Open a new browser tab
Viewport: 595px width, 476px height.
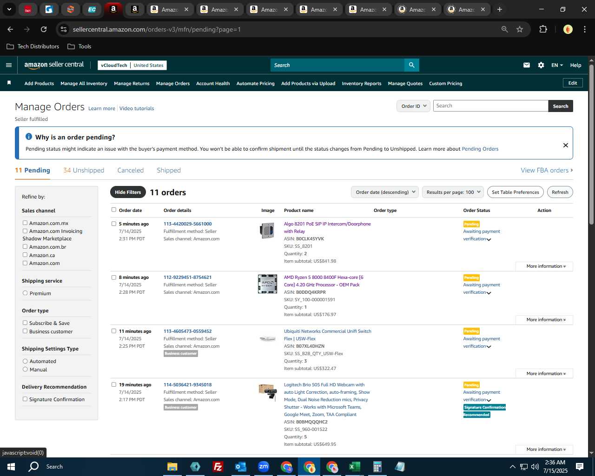(x=500, y=9)
